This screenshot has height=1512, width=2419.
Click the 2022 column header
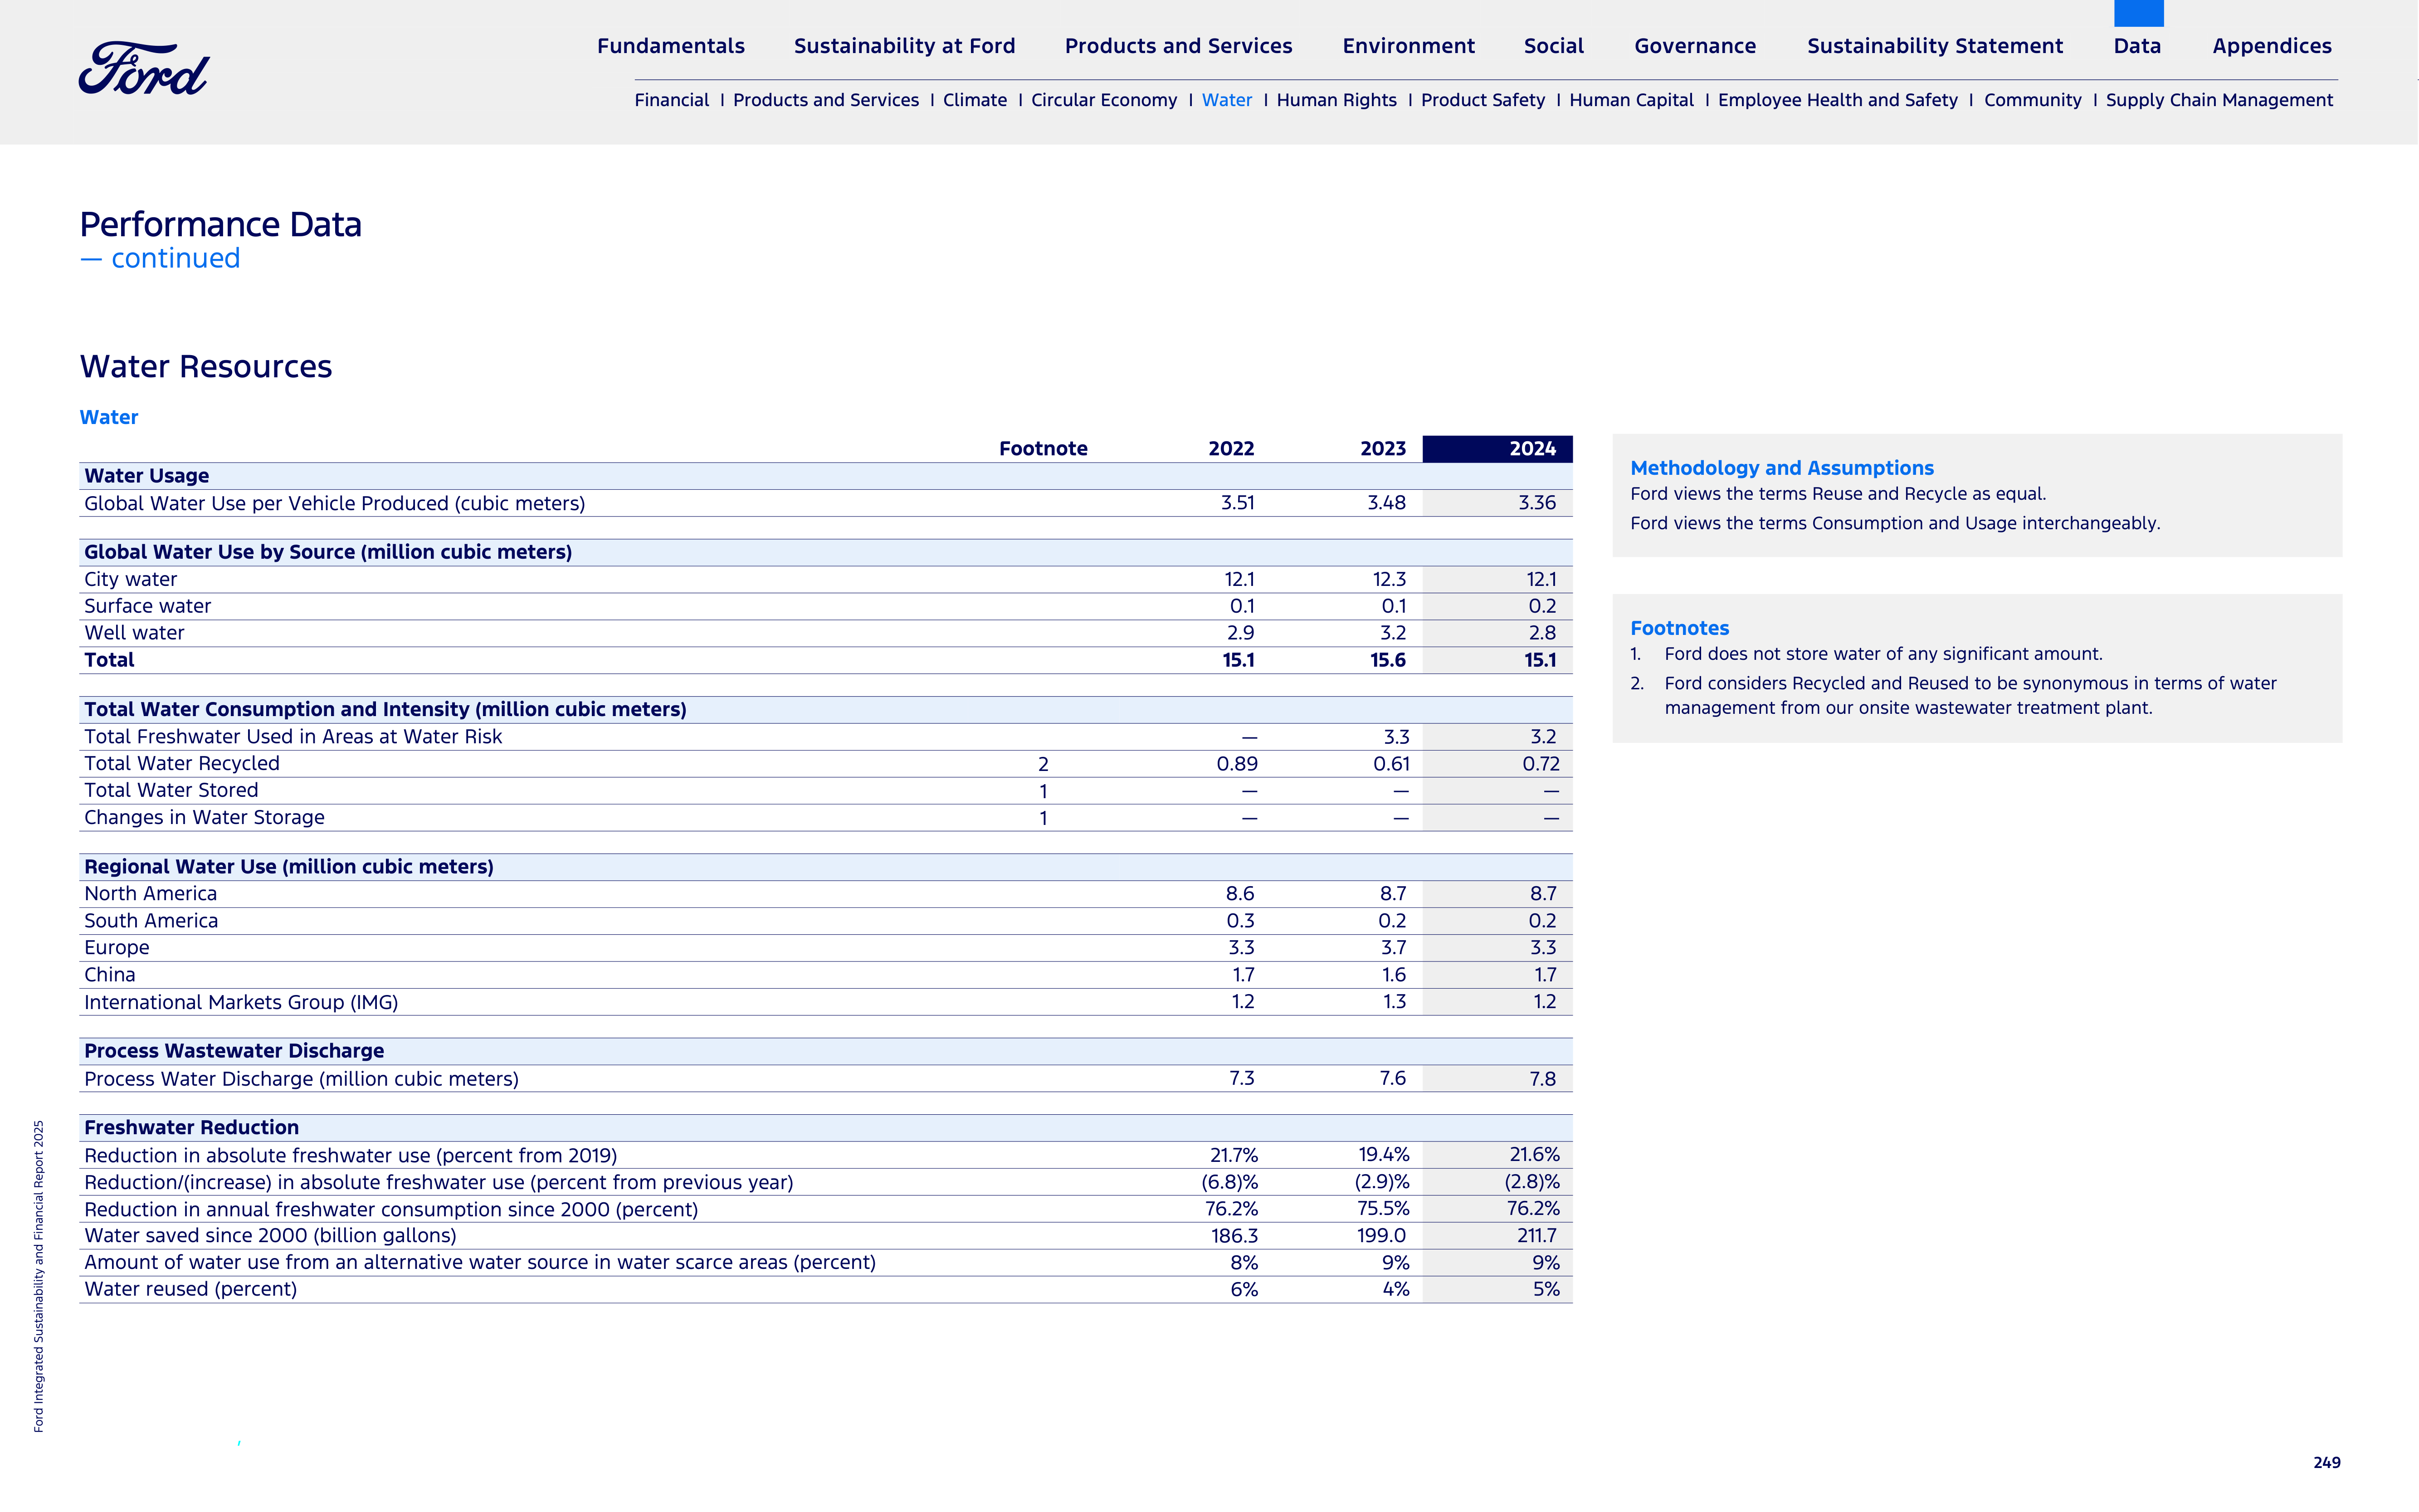click(x=1231, y=449)
